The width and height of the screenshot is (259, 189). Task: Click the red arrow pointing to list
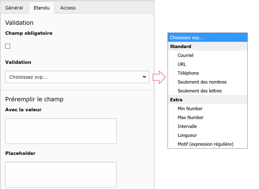point(159,77)
